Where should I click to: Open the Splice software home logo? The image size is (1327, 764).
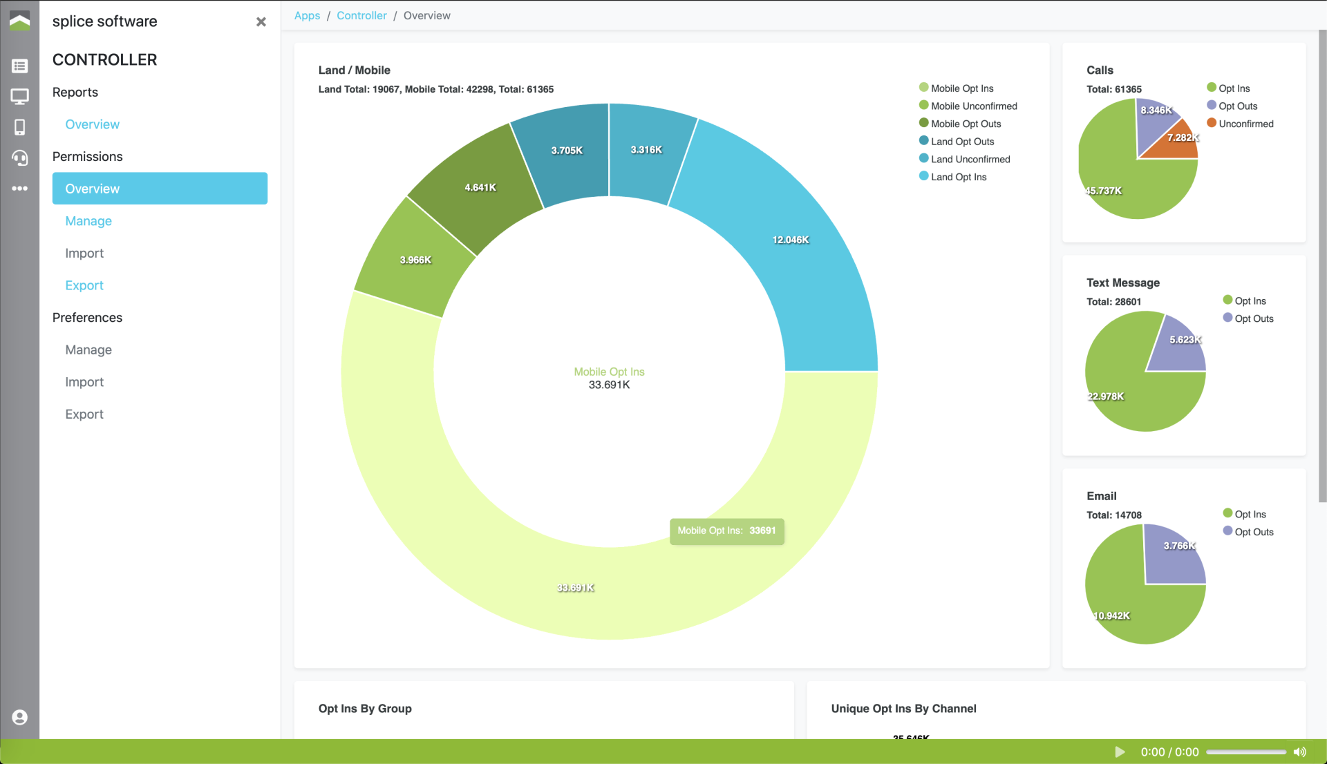click(20, 21)
